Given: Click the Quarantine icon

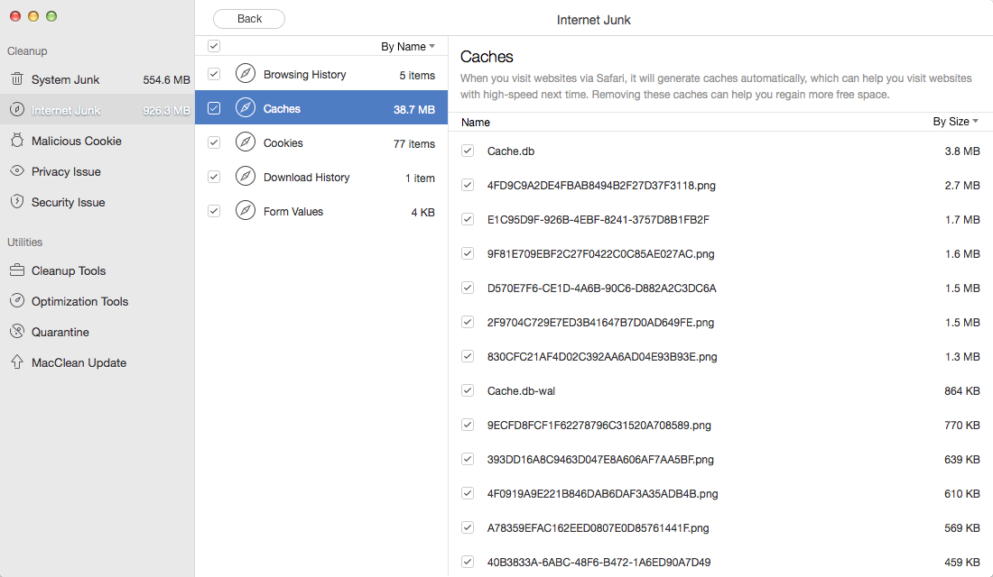Looking at the screenshot, I should pos(17,332).
